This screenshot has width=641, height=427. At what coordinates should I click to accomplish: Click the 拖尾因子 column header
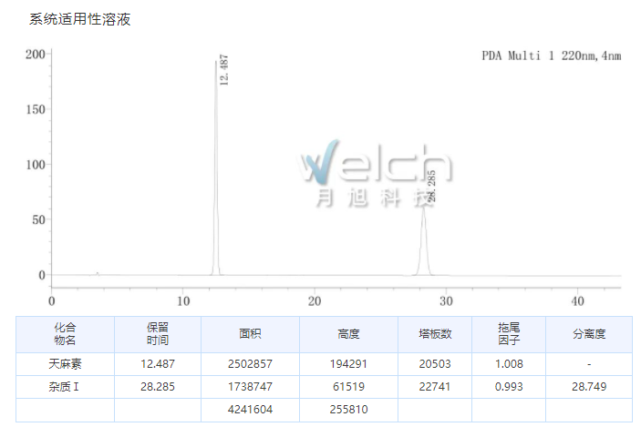click(x=509, y=334)
